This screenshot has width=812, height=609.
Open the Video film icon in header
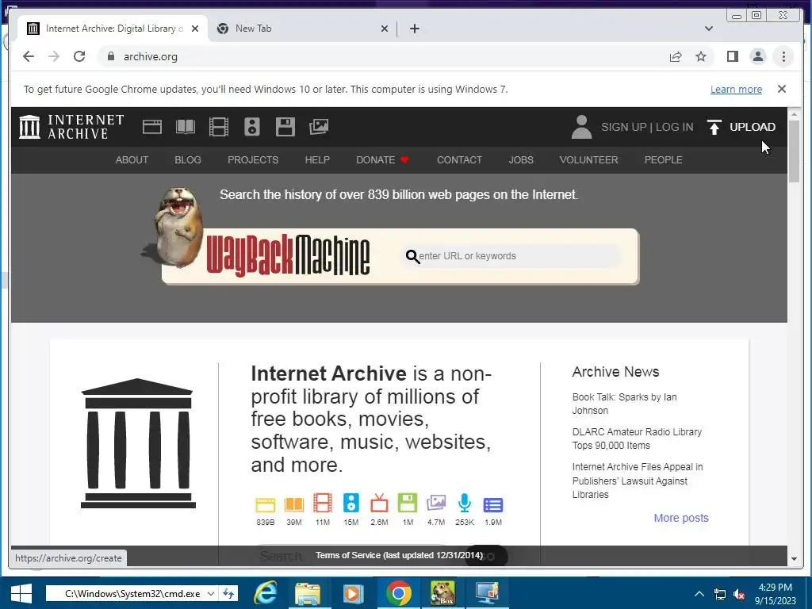tap(219, 127)
